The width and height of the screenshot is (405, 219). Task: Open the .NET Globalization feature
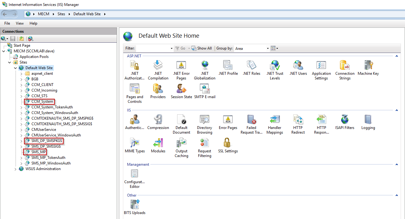pos(205,70)
